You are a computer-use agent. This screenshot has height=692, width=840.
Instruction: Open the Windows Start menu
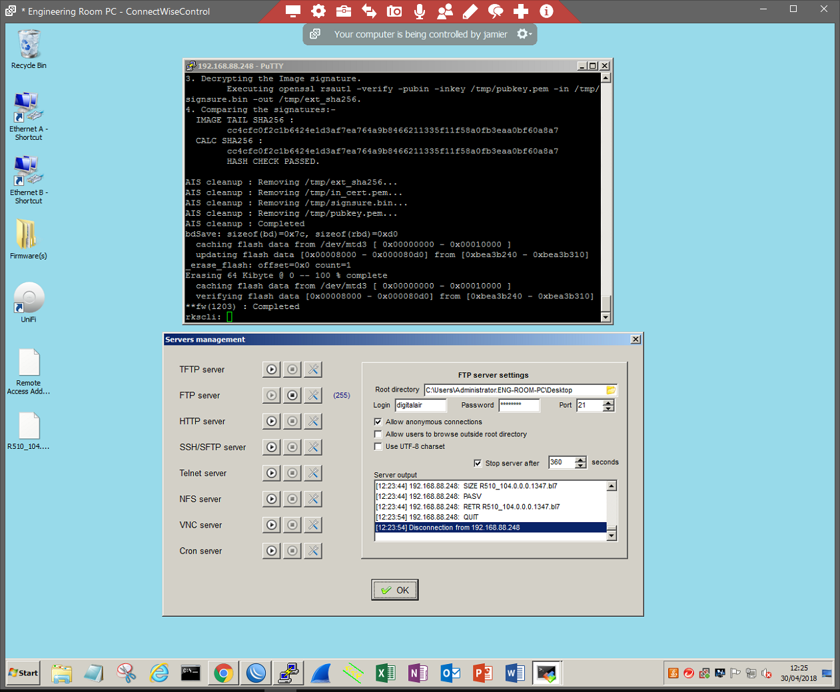pos(23,673)
